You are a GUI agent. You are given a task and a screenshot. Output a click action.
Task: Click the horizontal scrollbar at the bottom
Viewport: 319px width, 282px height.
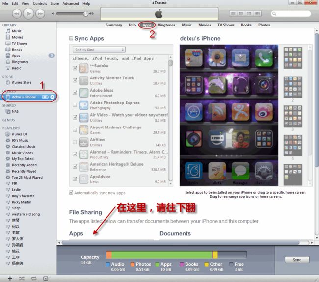point(181,243)
